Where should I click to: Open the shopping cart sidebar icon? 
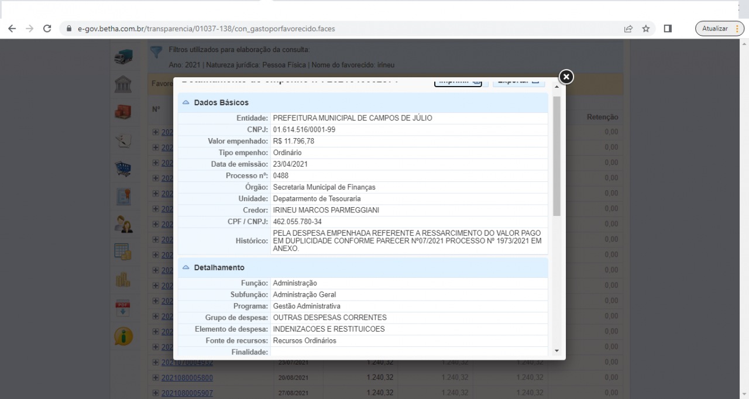click(x=123, y=168)
